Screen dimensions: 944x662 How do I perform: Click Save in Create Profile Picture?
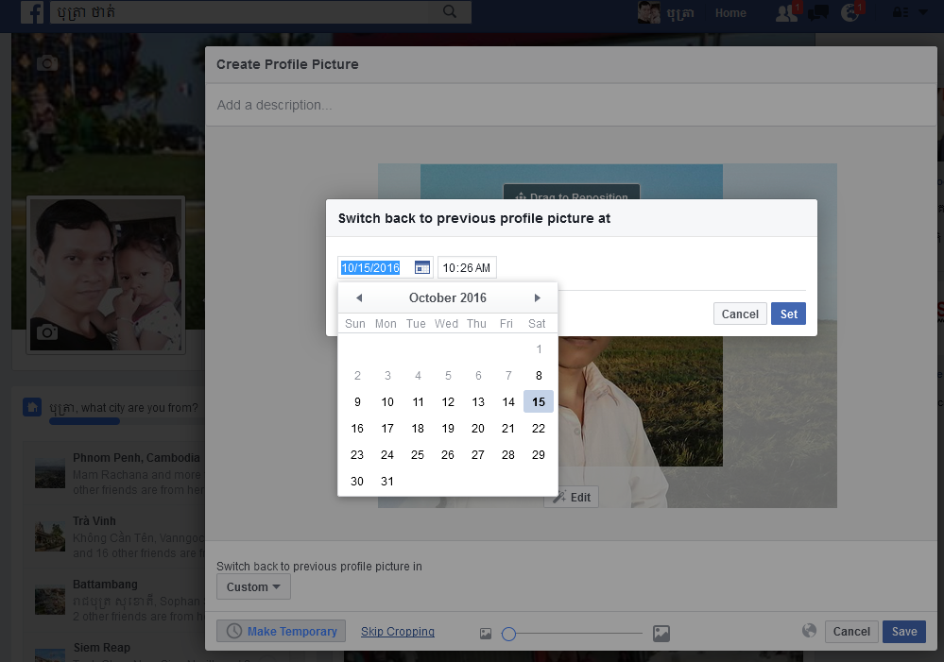[903, 631]
